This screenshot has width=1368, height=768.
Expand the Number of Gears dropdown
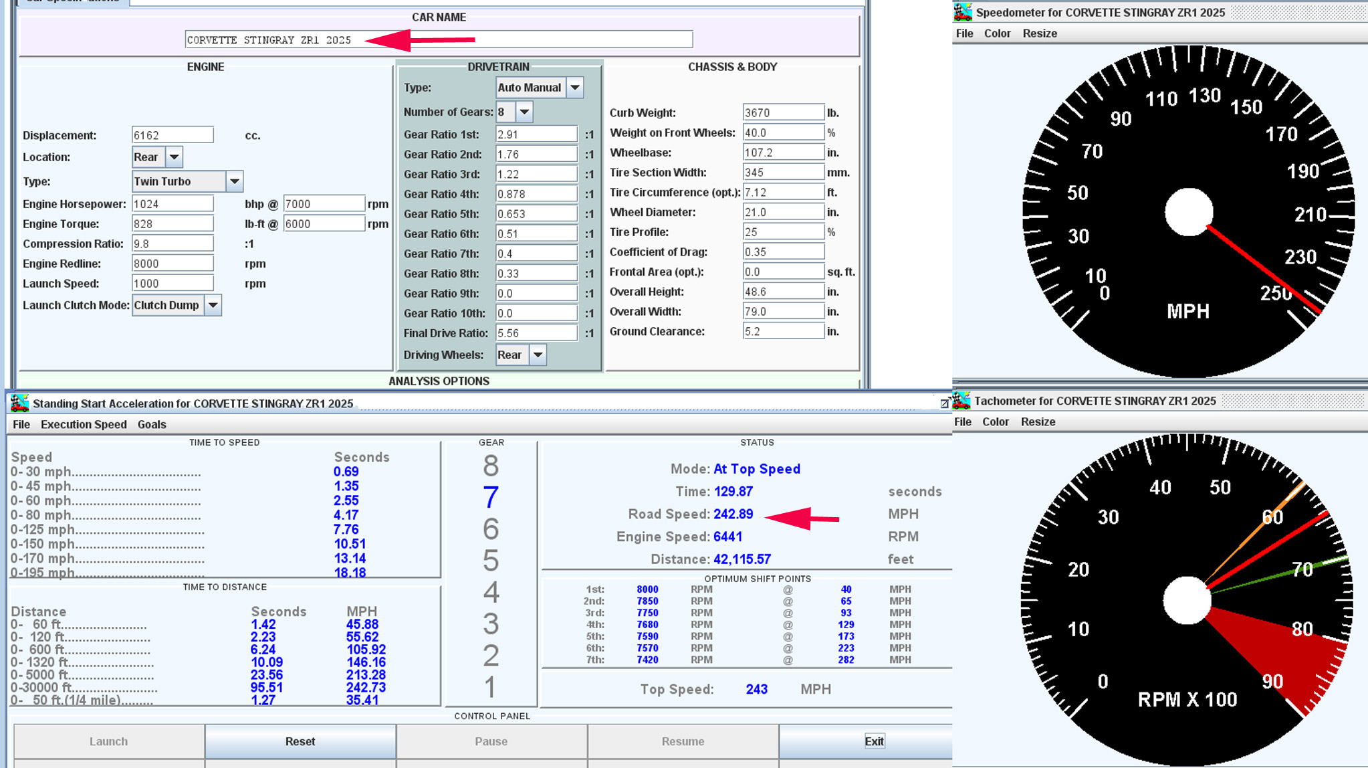[524, 112]
